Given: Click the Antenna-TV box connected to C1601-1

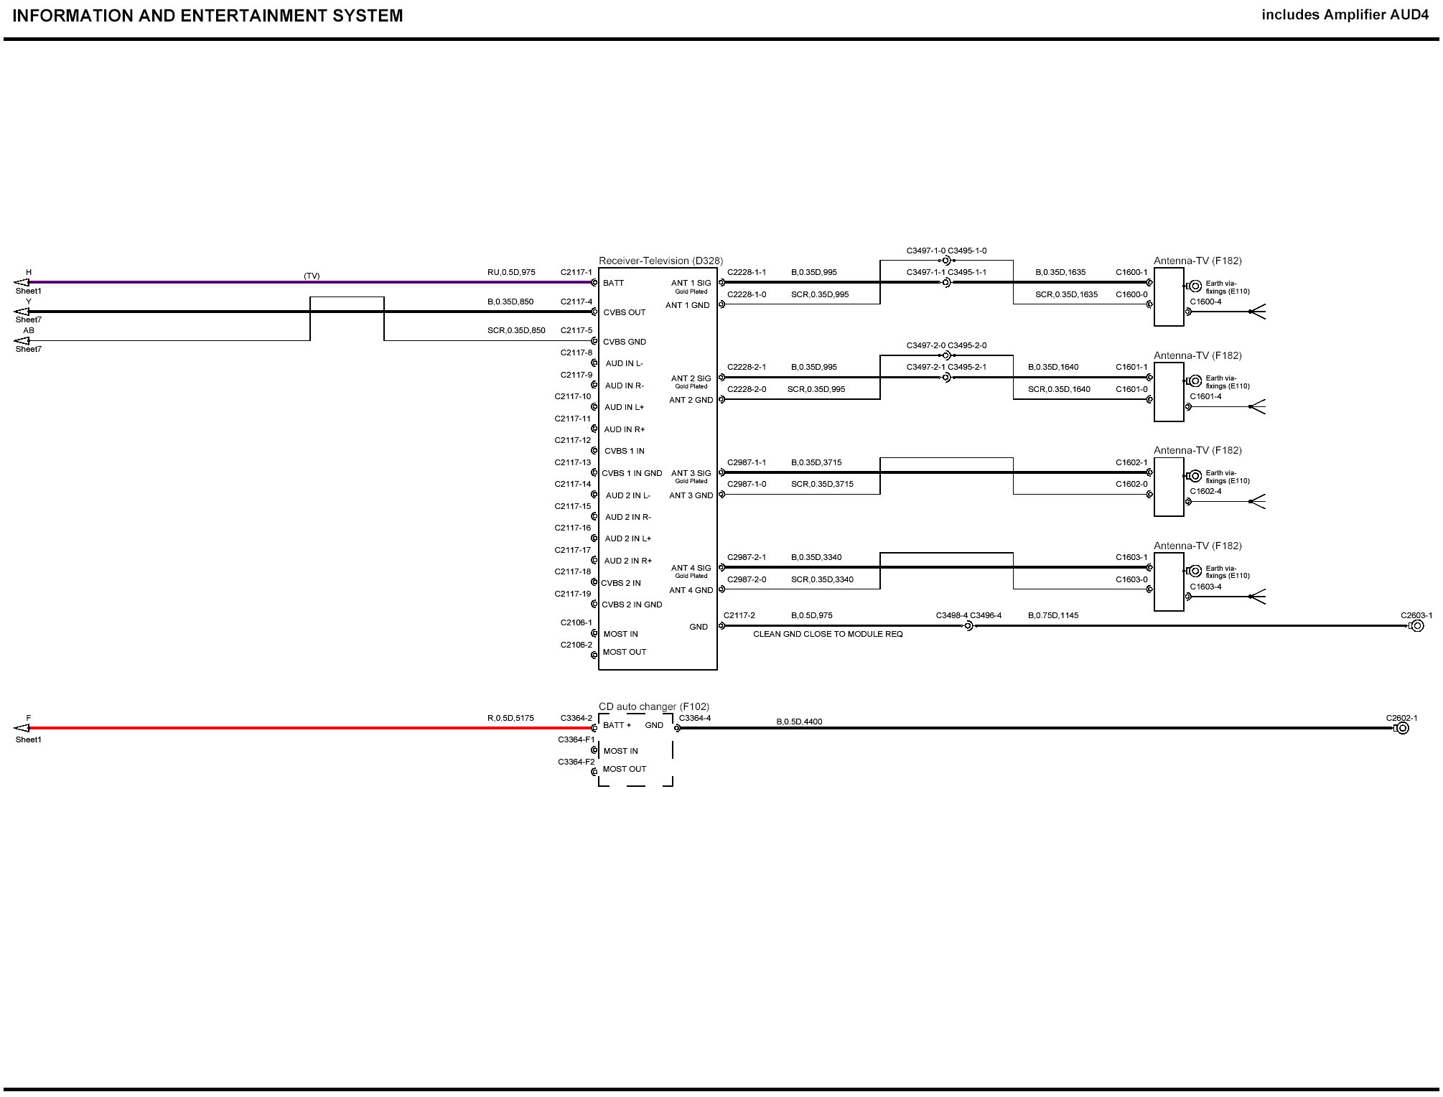Looking at the screenshot, I should 1169,392.
